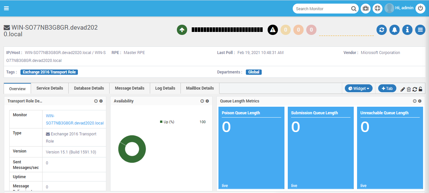Switch to the MailBox Details tab
This screenshot has height=193, width=429.
[x=200, y=88]
